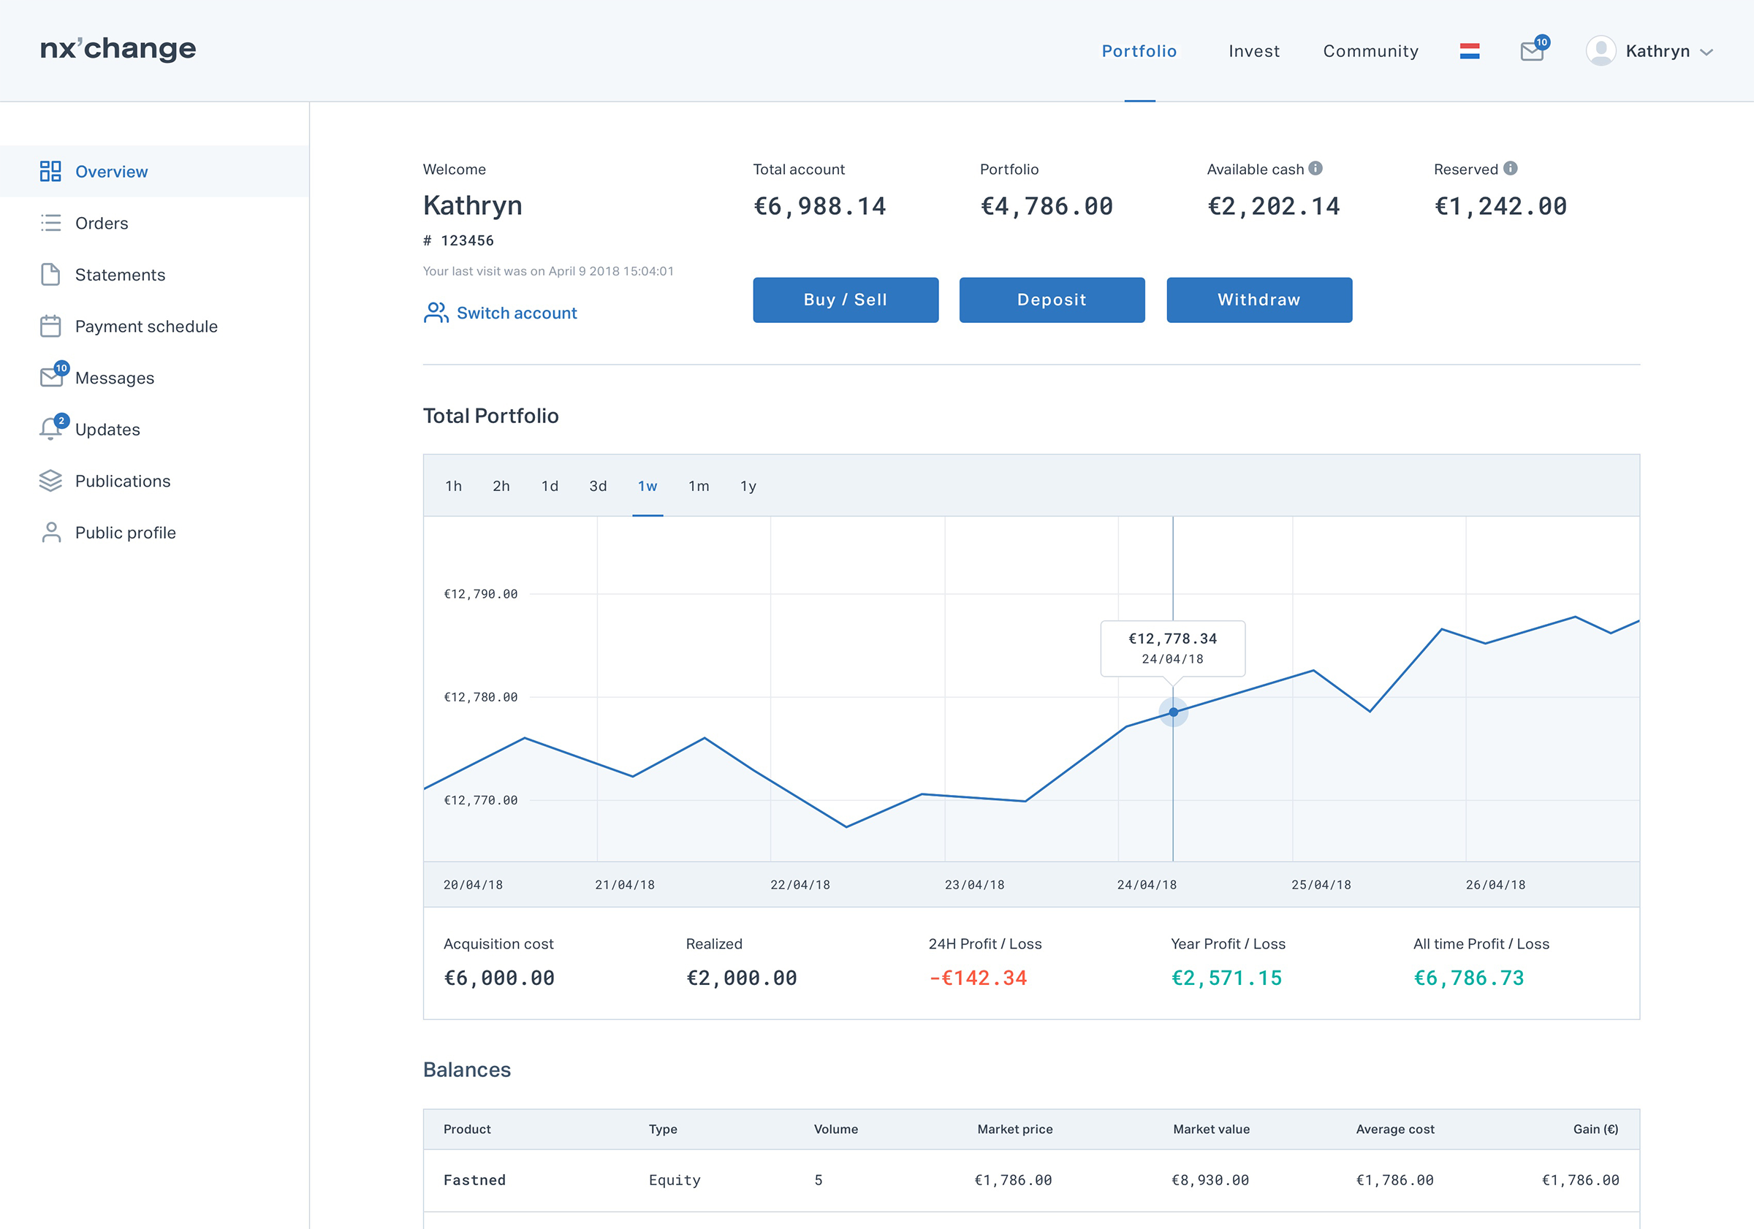Image resolution: width=1754 pixels, height=1229 pixels.
Task: Click the Average cost column header
Action: click(1395, 1129)
